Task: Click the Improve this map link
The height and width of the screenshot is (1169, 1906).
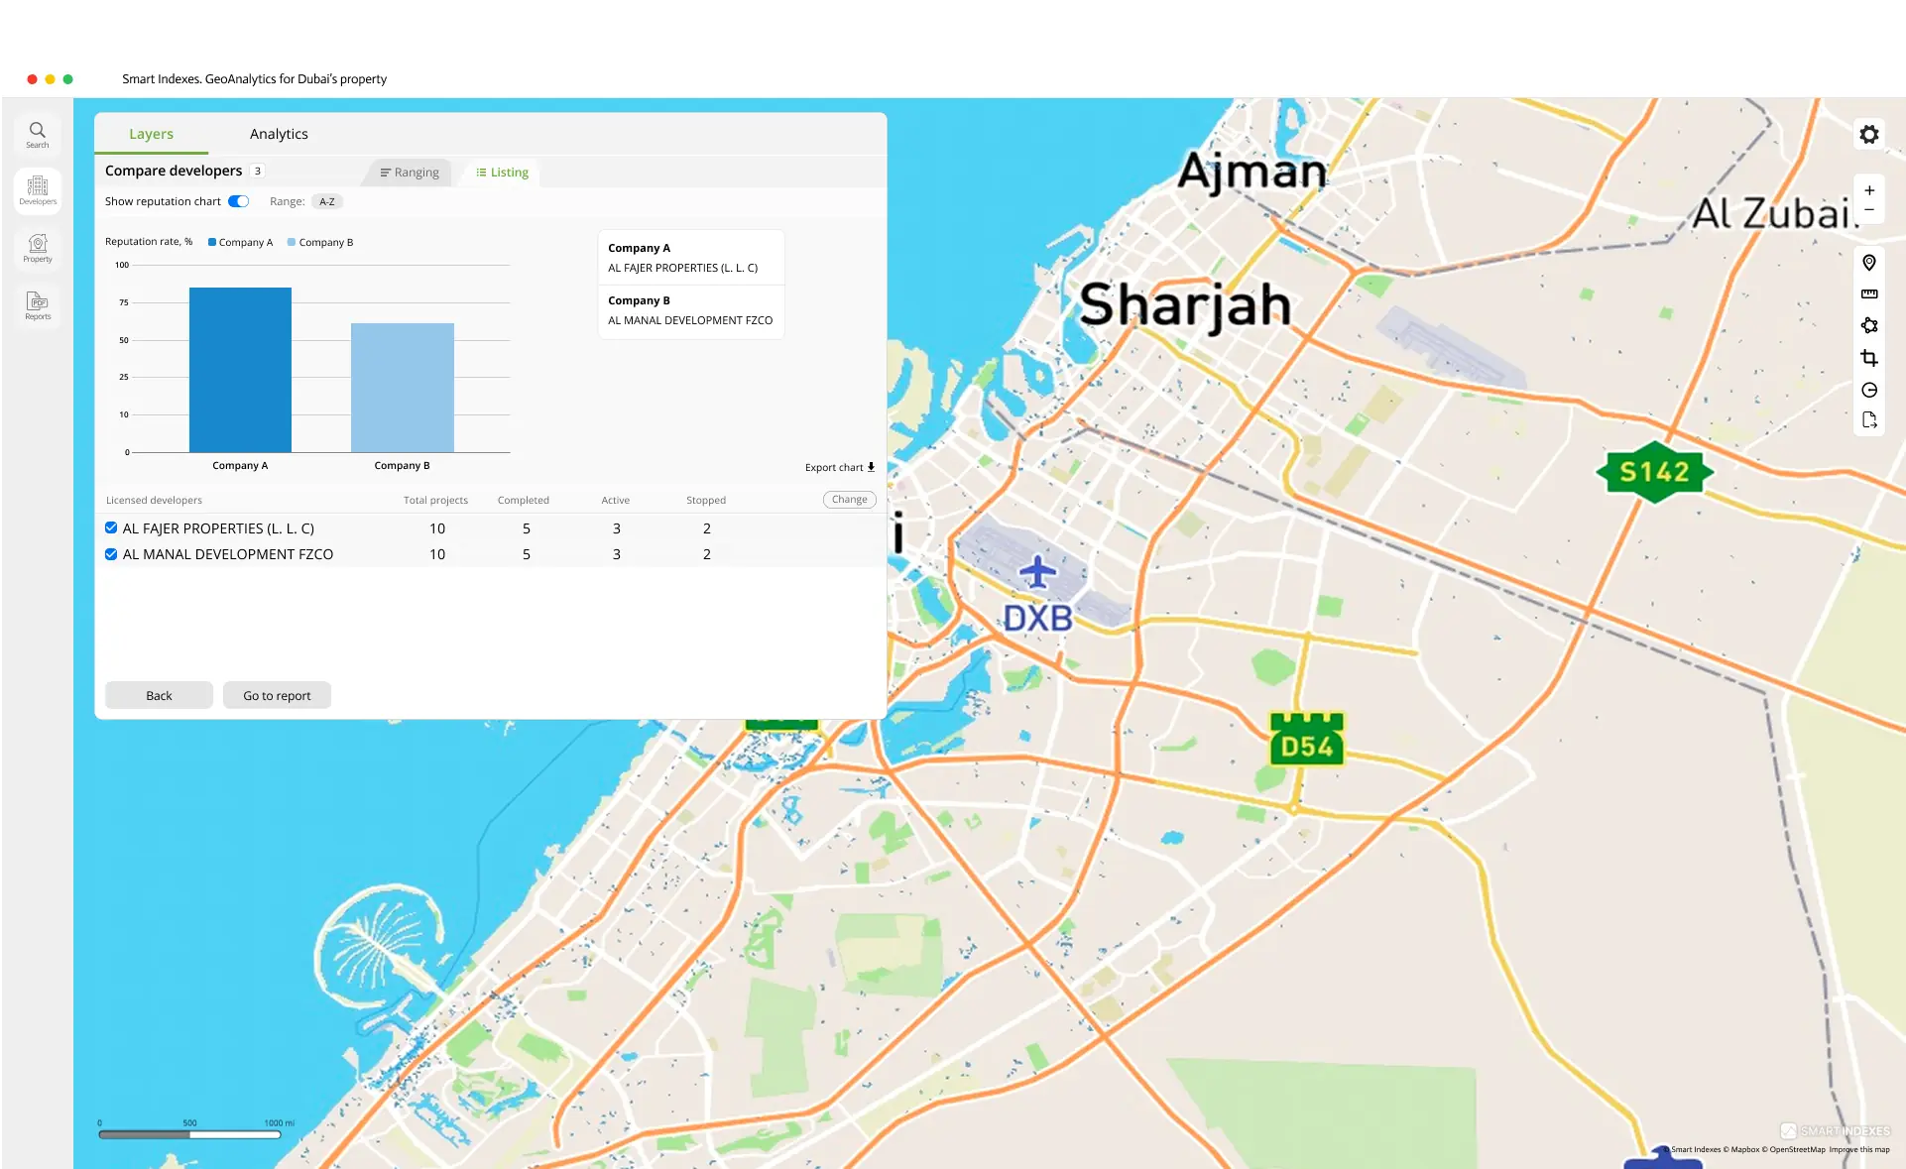Action: pyautogui.click(x=1859, y=1150)
